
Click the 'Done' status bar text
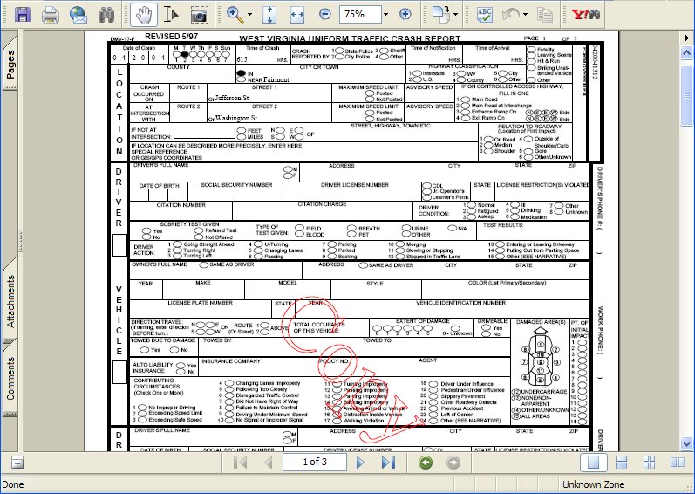click(x=13, y=484)
